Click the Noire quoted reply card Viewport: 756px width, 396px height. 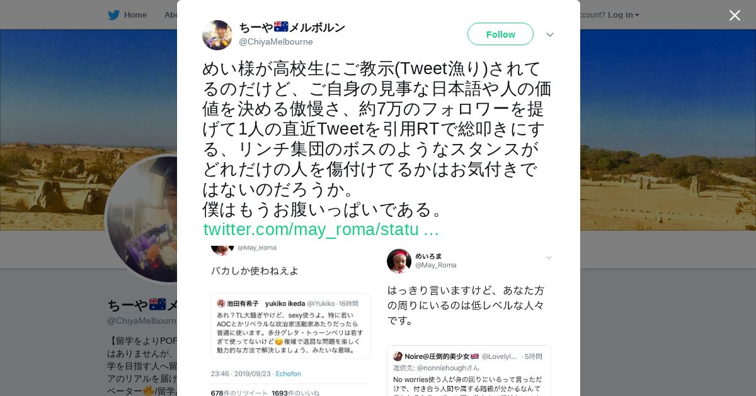pyautogui.click(x=469, y=371)
